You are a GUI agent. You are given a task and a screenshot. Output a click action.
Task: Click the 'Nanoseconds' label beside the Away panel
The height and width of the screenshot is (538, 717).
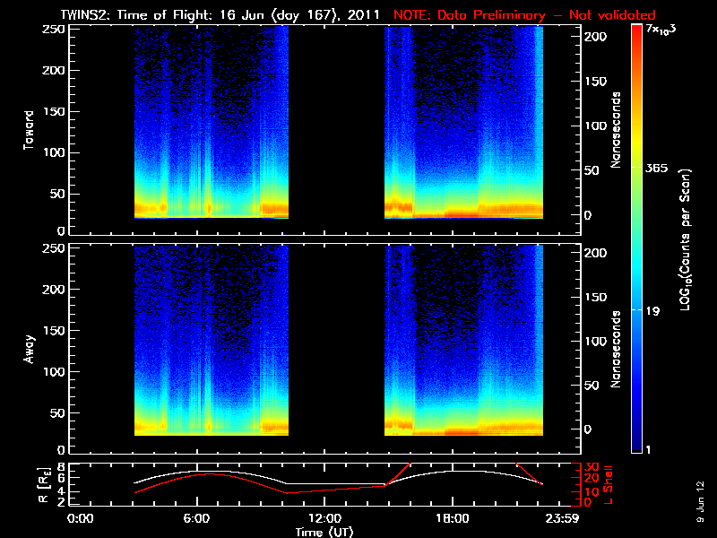(617, 348)
